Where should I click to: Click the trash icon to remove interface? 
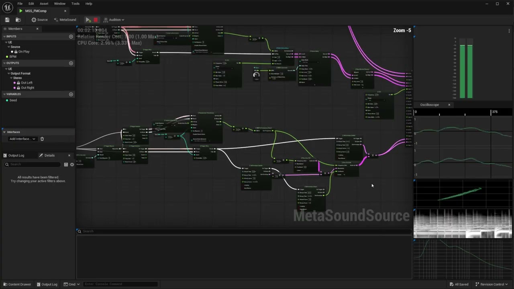(x=42, y=139)
